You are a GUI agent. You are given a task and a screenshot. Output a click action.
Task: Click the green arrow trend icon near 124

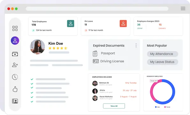click(x=33, y=30)
